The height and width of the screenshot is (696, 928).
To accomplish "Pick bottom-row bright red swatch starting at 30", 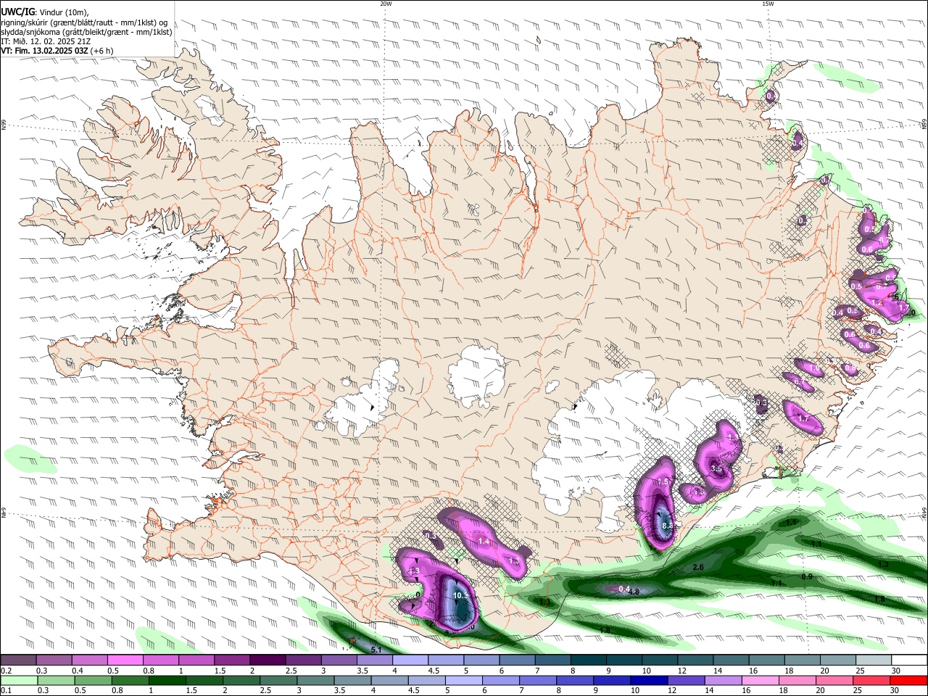I will [909, 680].
